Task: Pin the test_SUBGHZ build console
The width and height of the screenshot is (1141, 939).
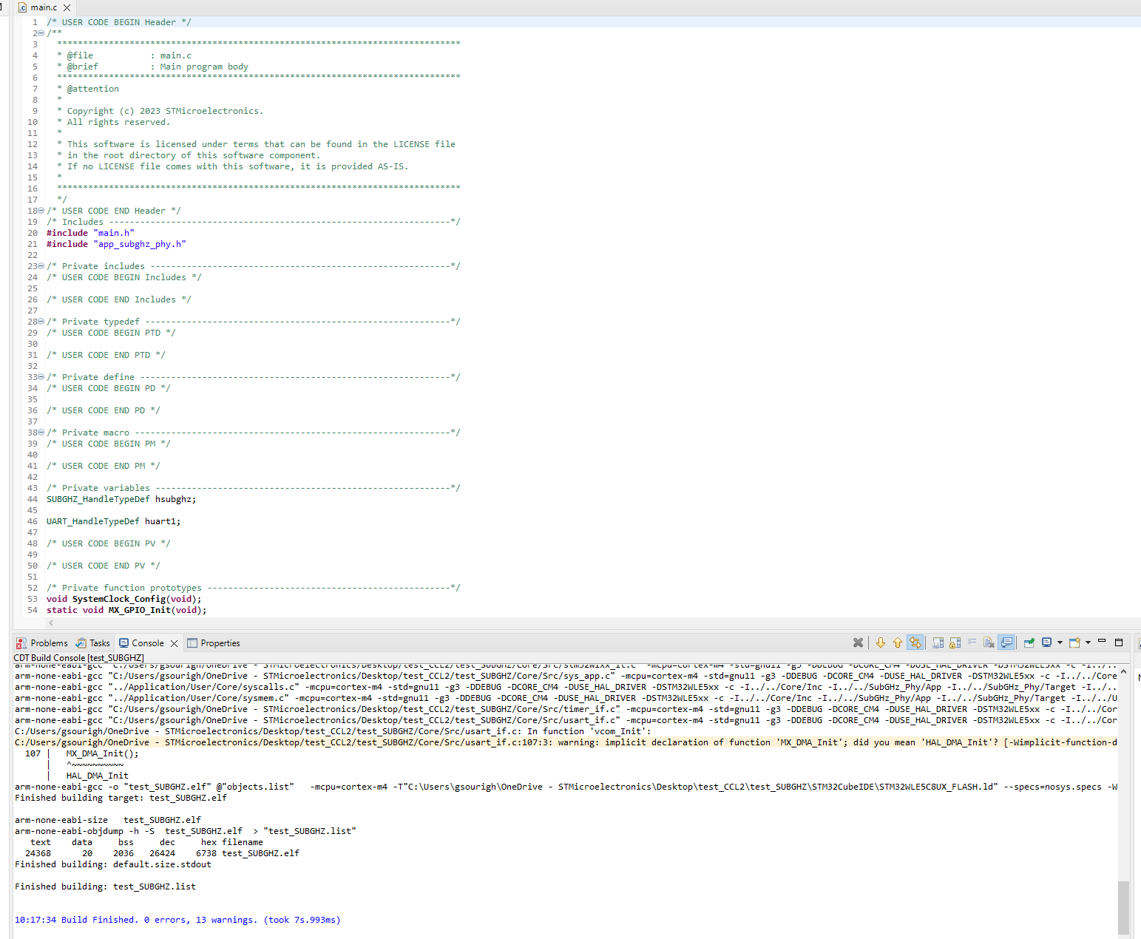Action: (x=1029, y=643)
